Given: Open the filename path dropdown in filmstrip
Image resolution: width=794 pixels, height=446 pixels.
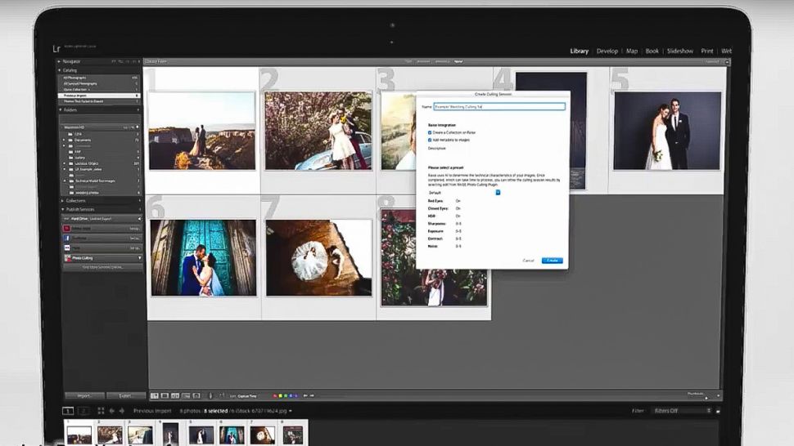Looking at the screenshot, I should coord(290,411).
